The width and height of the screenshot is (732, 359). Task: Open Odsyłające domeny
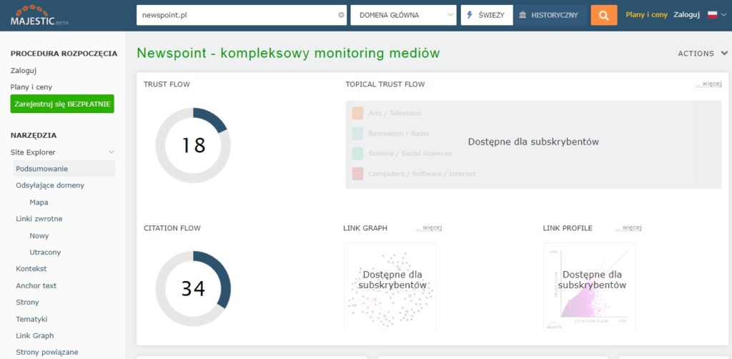50,185
